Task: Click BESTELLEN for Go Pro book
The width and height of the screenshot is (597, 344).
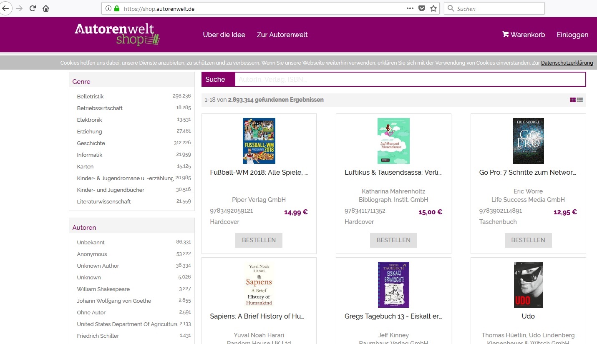Action: click(528, 240)
